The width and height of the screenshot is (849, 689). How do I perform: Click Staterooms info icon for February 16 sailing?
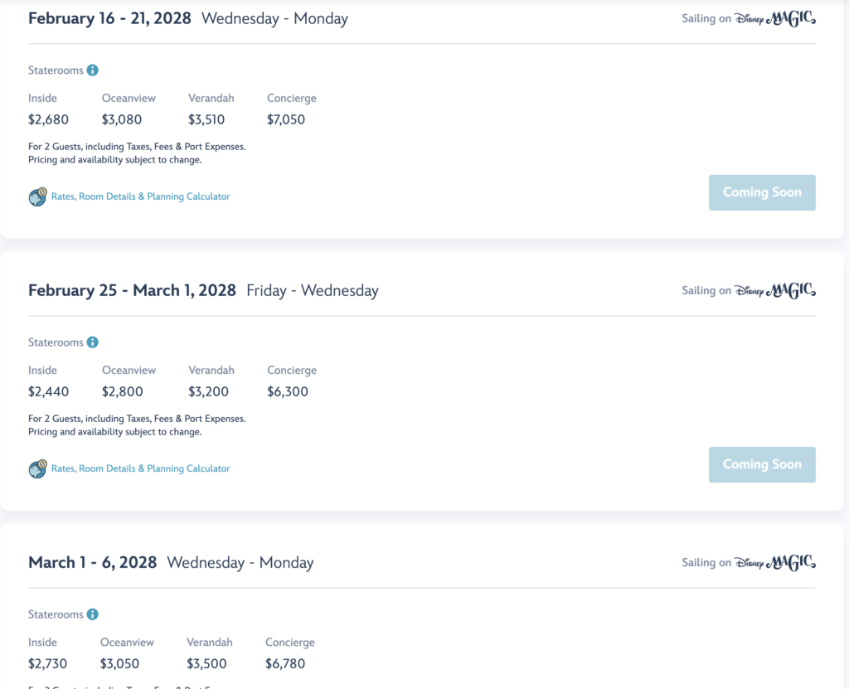93,70
